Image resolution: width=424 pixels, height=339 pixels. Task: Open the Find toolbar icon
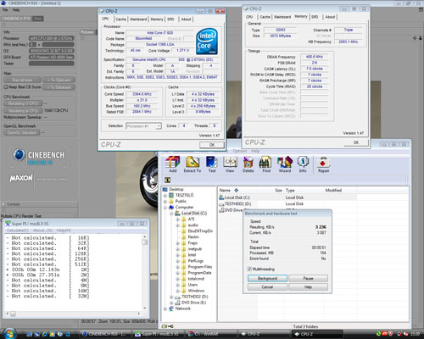coord(265,164)
